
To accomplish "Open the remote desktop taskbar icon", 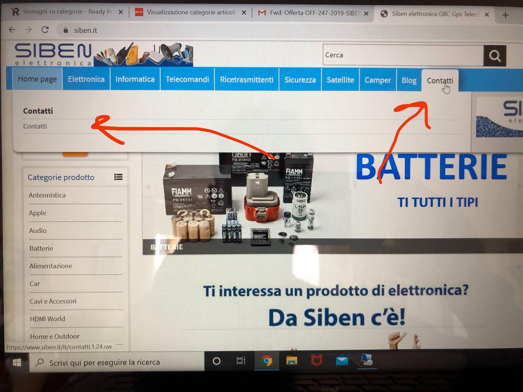I will [x=367, y=360].
